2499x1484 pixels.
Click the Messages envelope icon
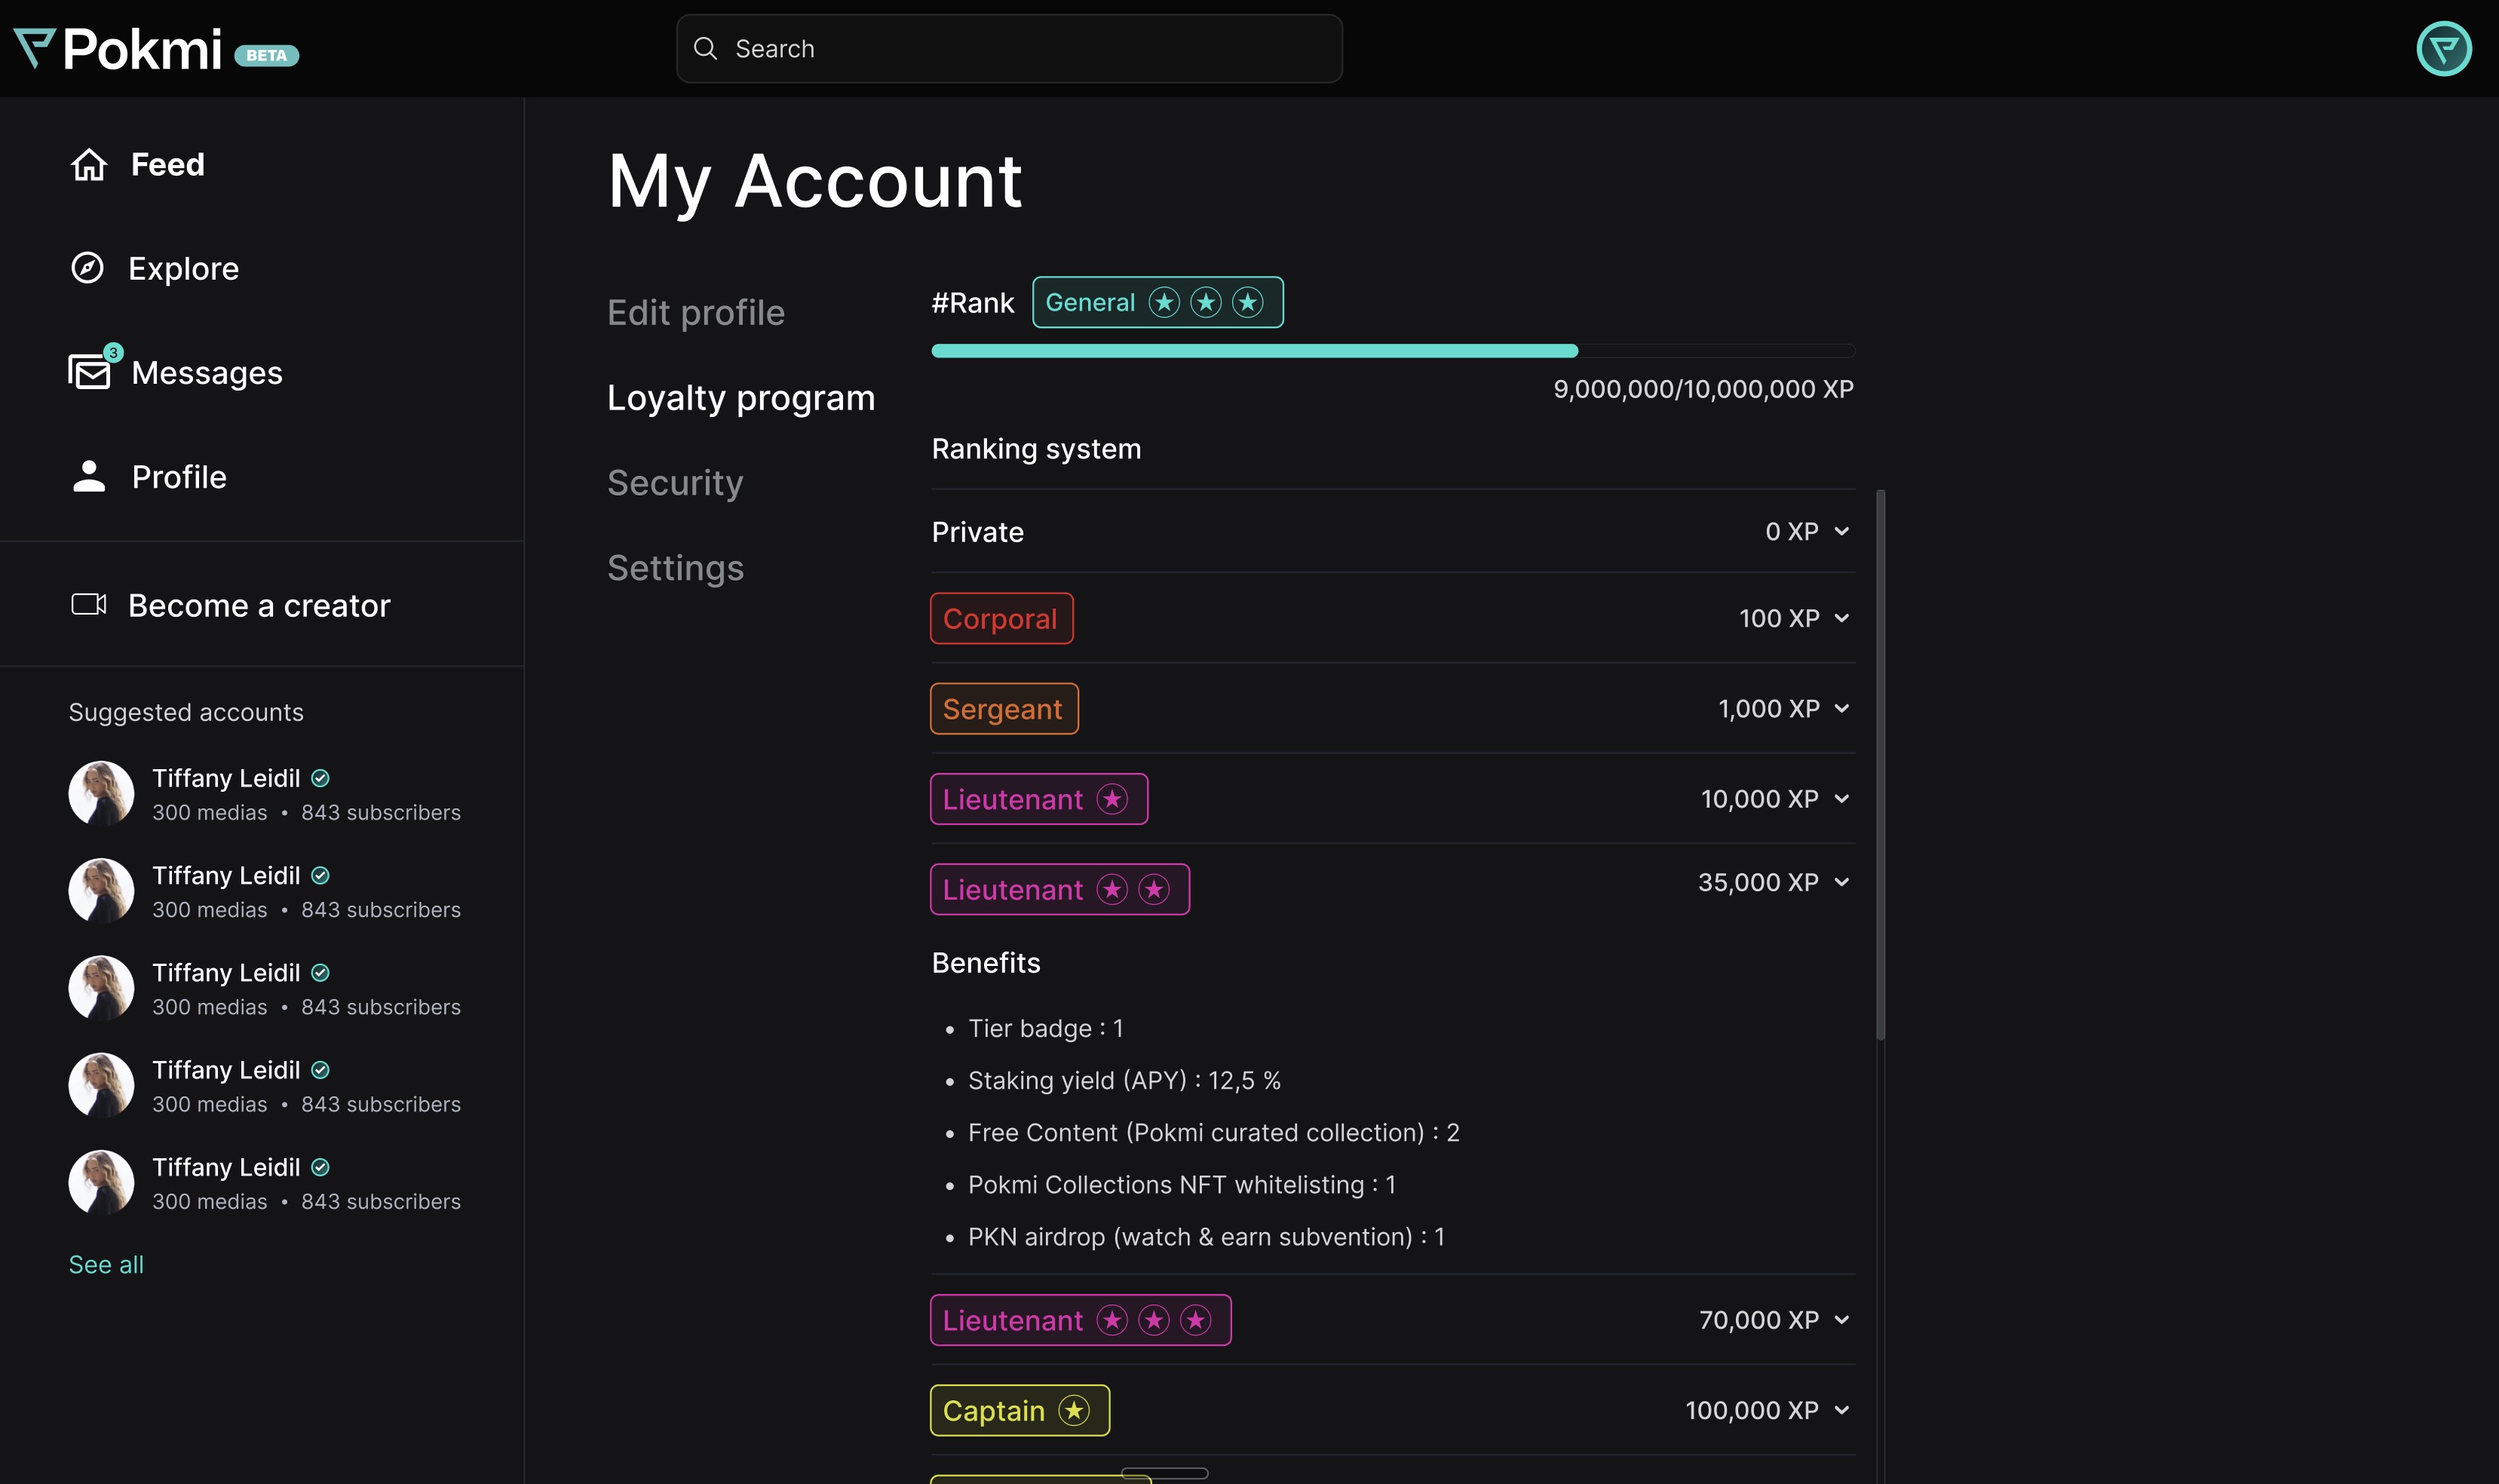point(90,372)
